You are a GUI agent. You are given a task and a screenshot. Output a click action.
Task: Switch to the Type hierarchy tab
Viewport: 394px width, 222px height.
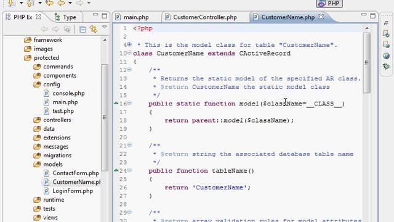click(65, 17)
